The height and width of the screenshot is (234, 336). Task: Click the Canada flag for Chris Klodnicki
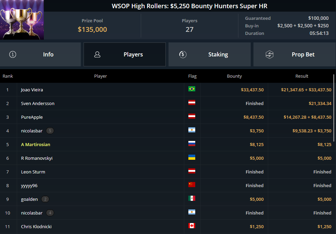[192, 226]
